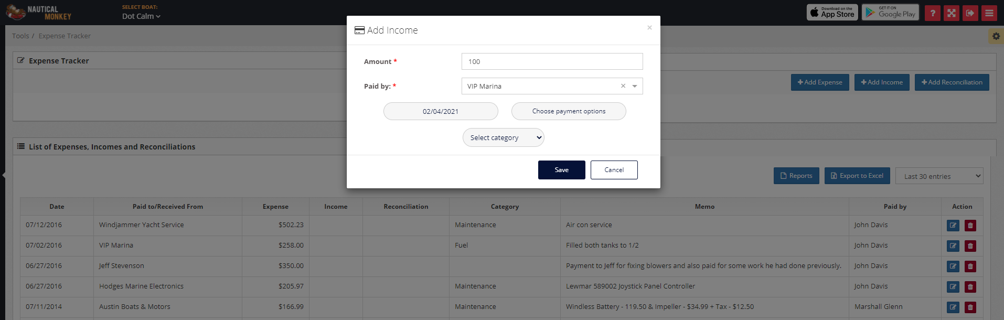
Task: Toggle fullscreen with the expand arrows icon
Action: [x=951, y=13]
